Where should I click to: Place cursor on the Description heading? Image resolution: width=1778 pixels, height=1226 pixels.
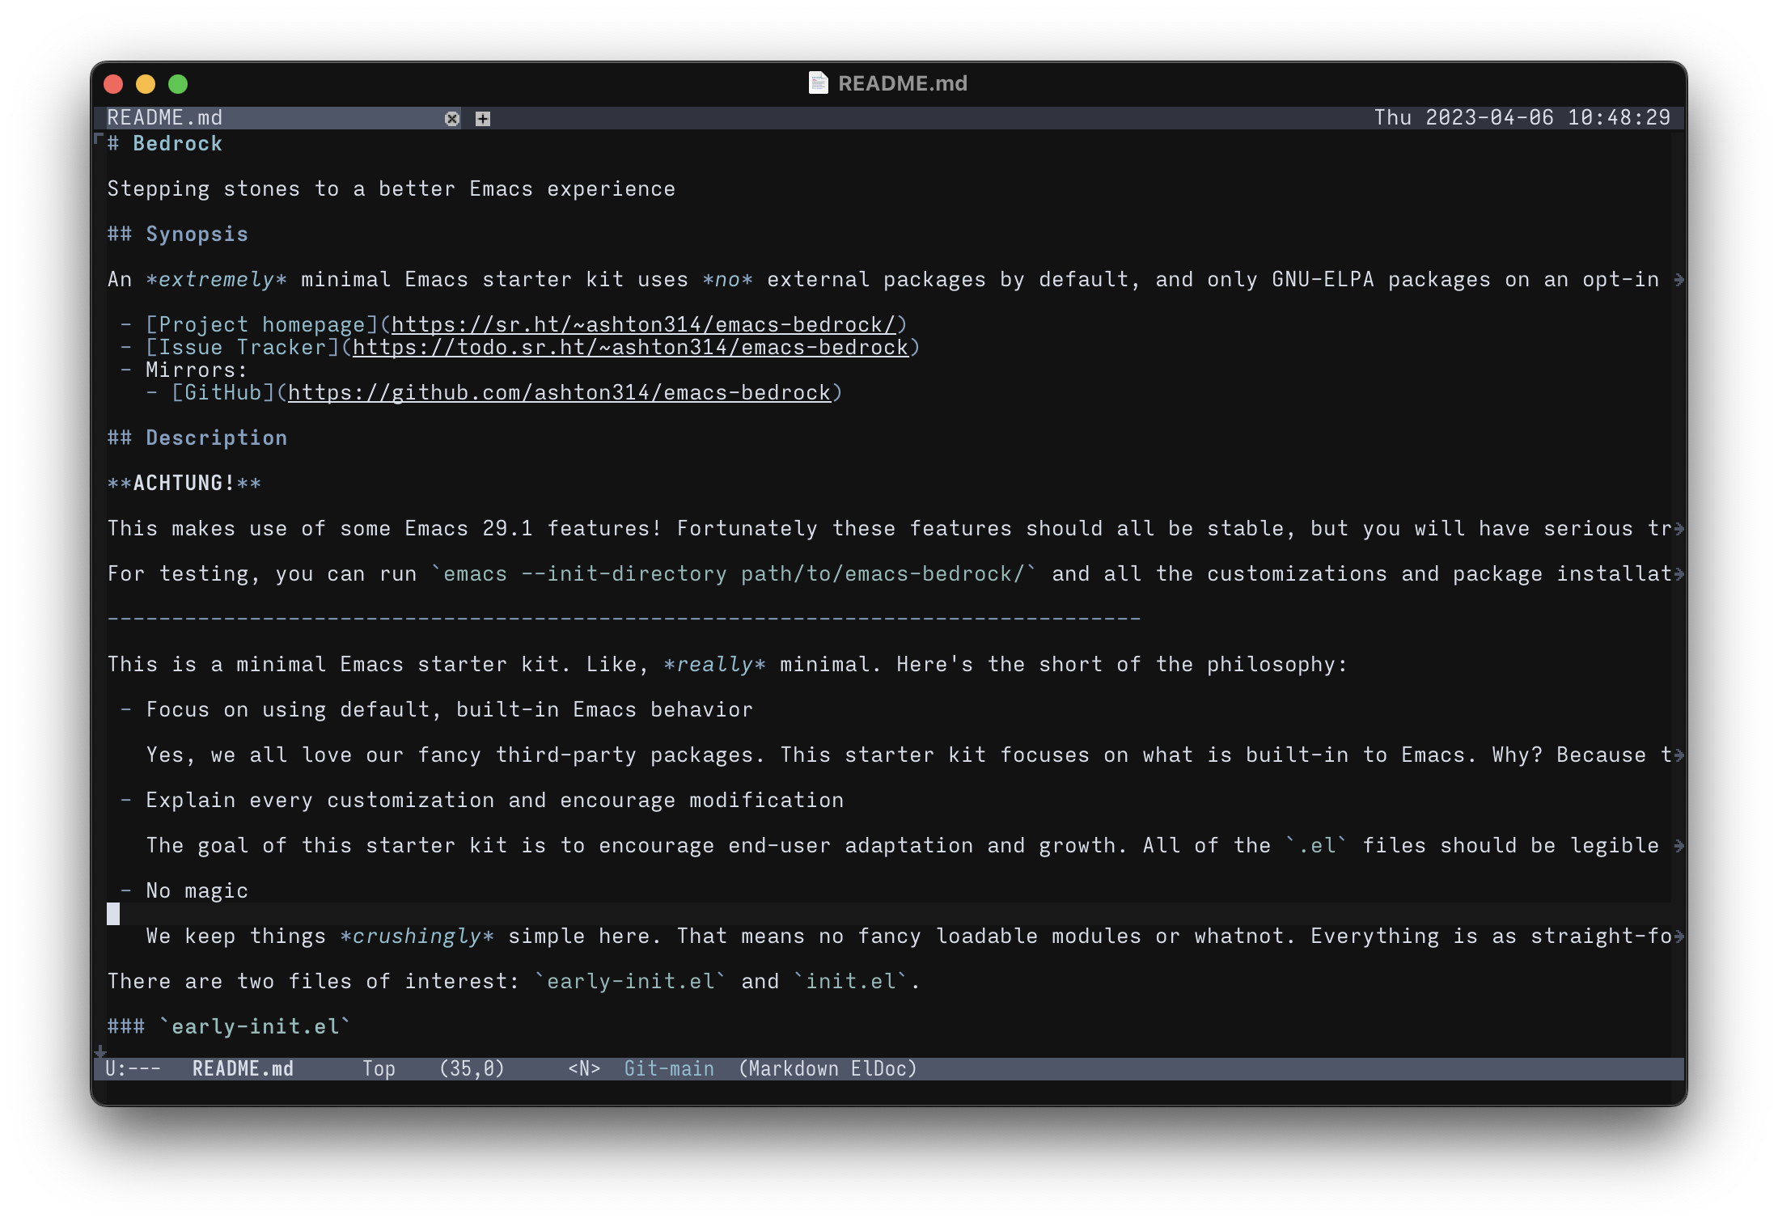pos(197,438)
